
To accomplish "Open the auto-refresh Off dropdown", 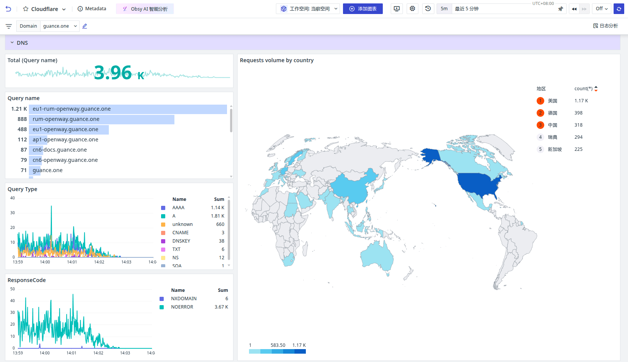I will pyautogui.click(x=601, y=9).
